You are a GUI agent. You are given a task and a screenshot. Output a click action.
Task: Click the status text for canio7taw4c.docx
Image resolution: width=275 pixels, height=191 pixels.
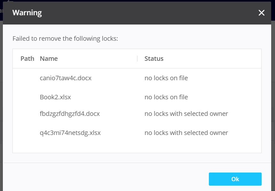tap(166, 78)
